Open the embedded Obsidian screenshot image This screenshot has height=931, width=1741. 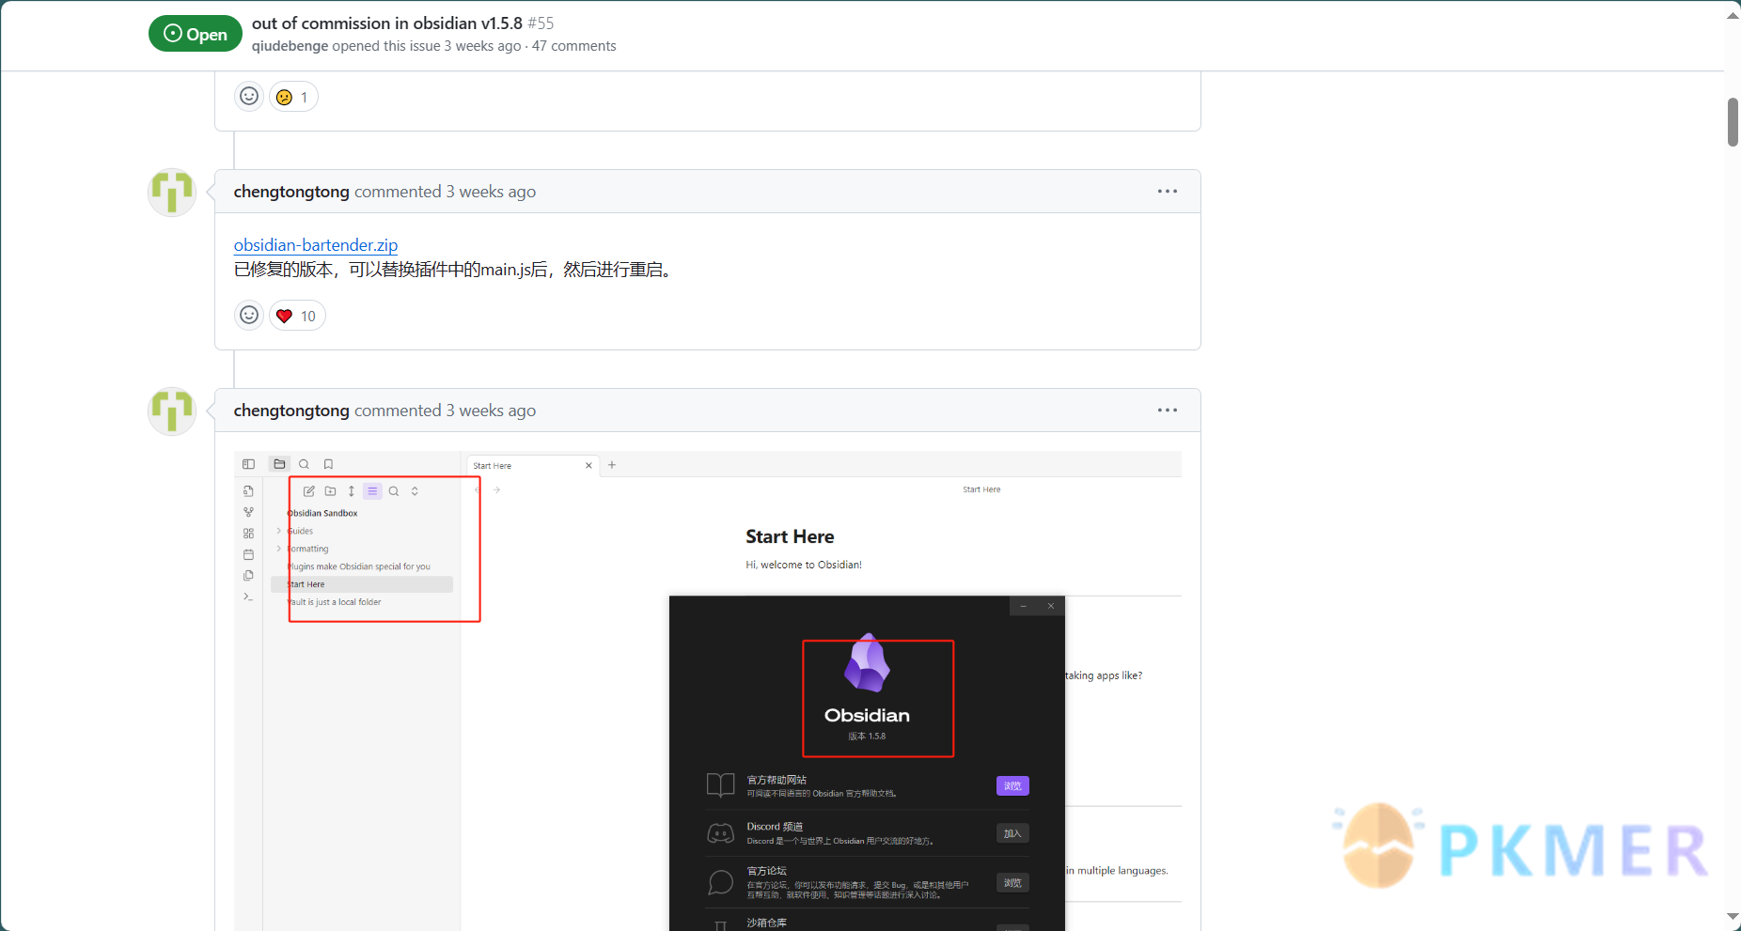708,690
